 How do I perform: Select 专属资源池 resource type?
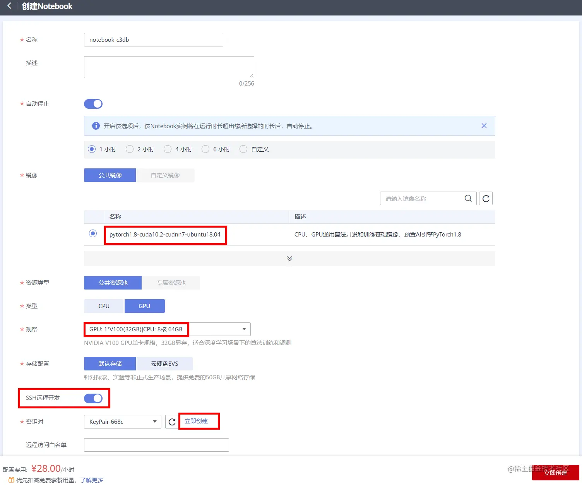(x=171, y=283)
